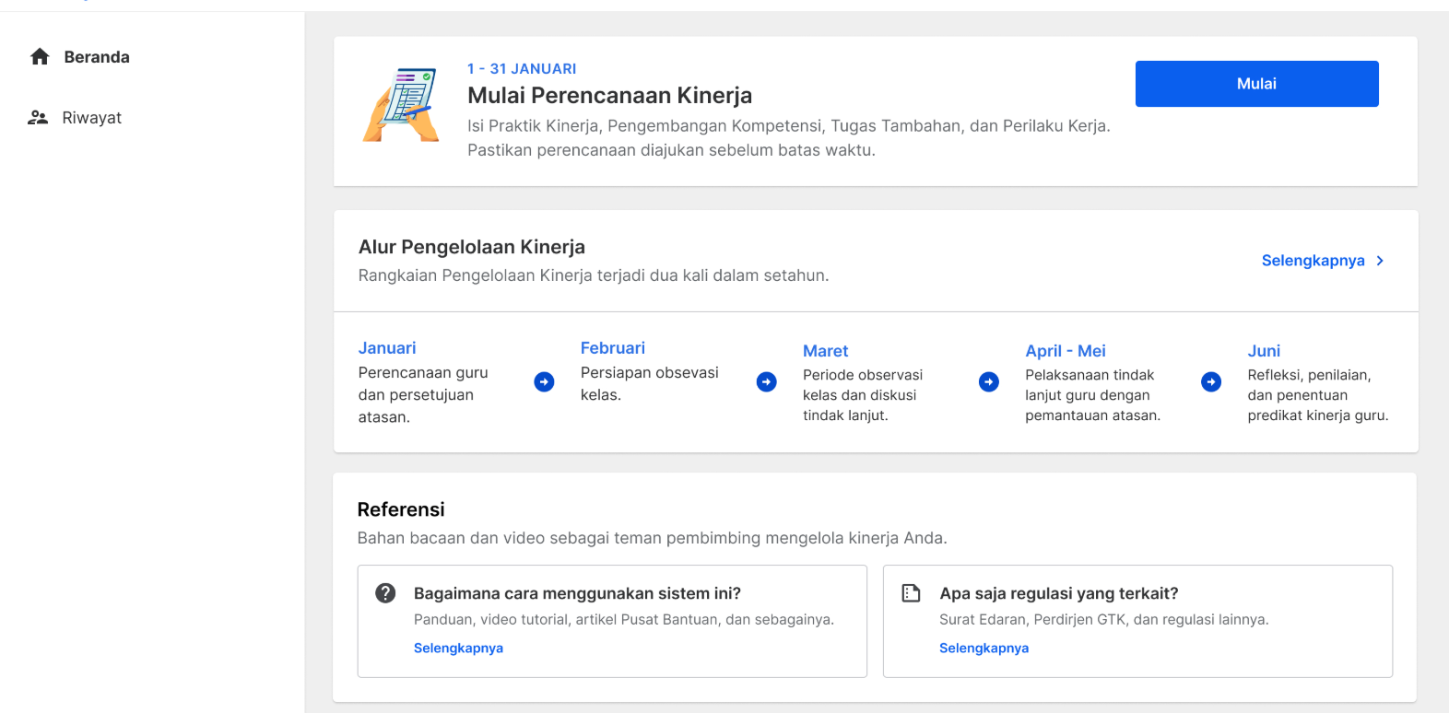1449x713 pixels.
Task: Open the Apa saja regulasi yang terkait card
Action: click(1137, 621)
